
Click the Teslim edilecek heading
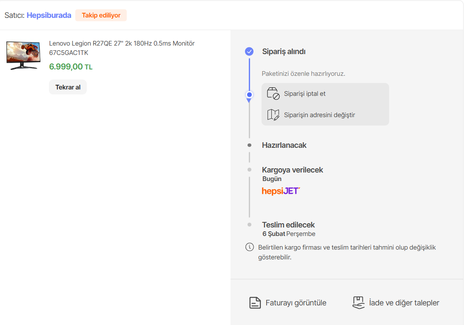(x=288, y=225)
